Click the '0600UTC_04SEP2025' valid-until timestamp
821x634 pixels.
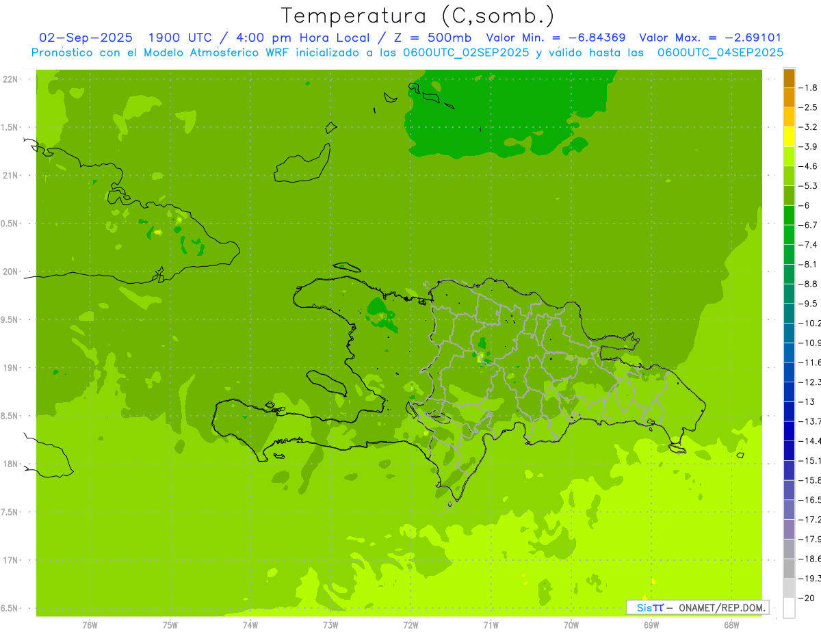click(720, 53)
